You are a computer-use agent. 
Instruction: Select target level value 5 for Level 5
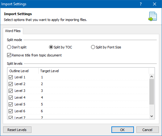click(42, 104)
